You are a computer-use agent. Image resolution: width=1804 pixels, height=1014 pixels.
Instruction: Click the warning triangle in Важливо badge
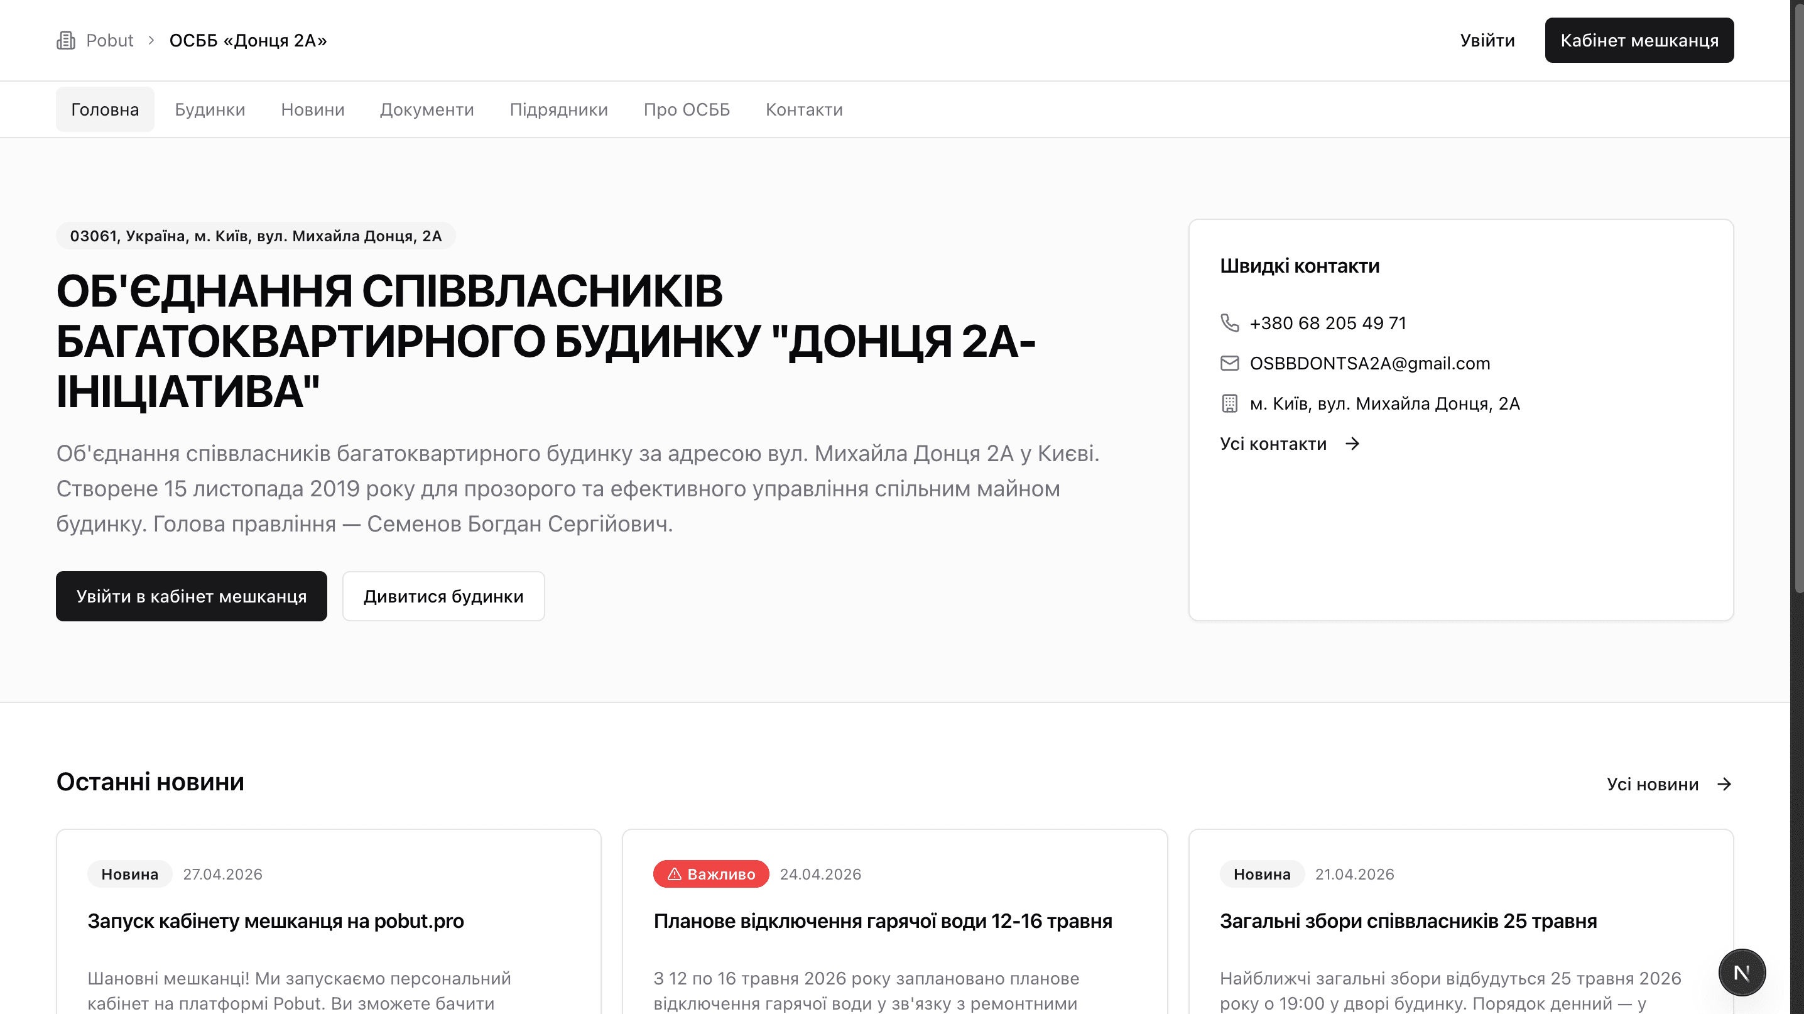pos(675,875)
